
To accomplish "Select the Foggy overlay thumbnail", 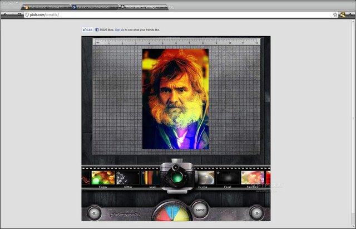I will pos(103,178).
